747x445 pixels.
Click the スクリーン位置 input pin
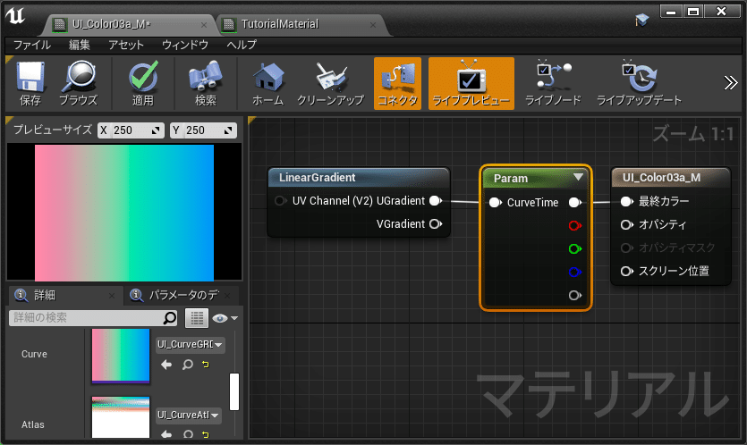[x=626, y=271]
